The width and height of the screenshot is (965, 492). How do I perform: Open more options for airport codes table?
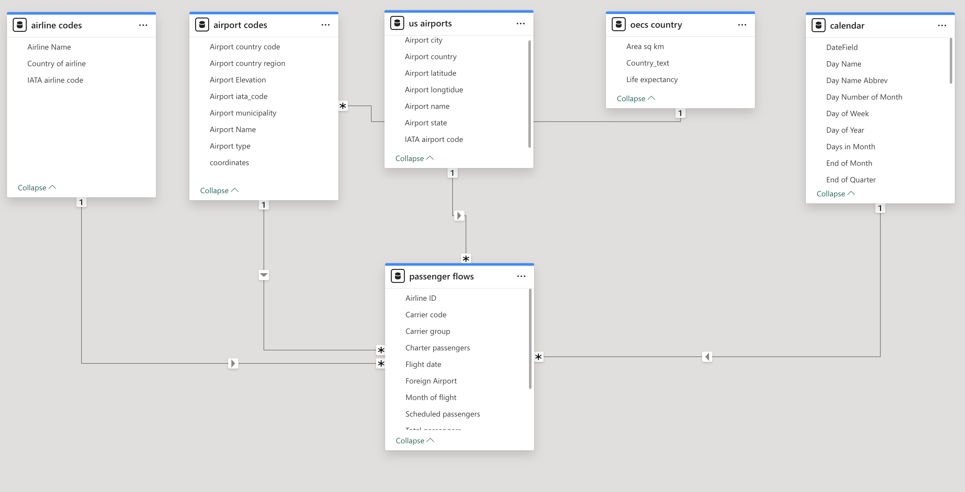click(325, 25)
